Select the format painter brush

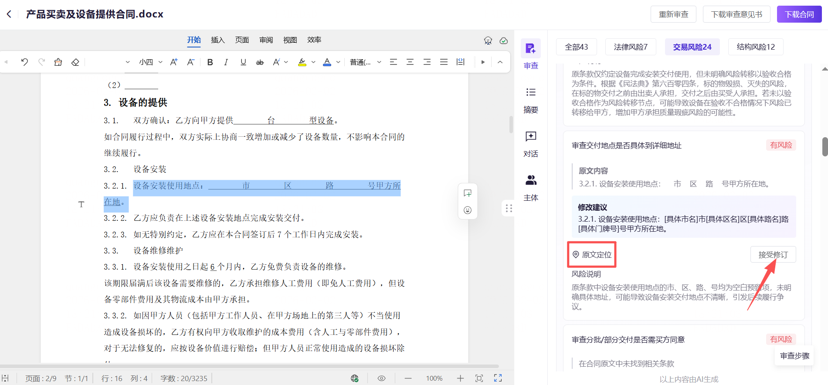(x=58, y=62)
